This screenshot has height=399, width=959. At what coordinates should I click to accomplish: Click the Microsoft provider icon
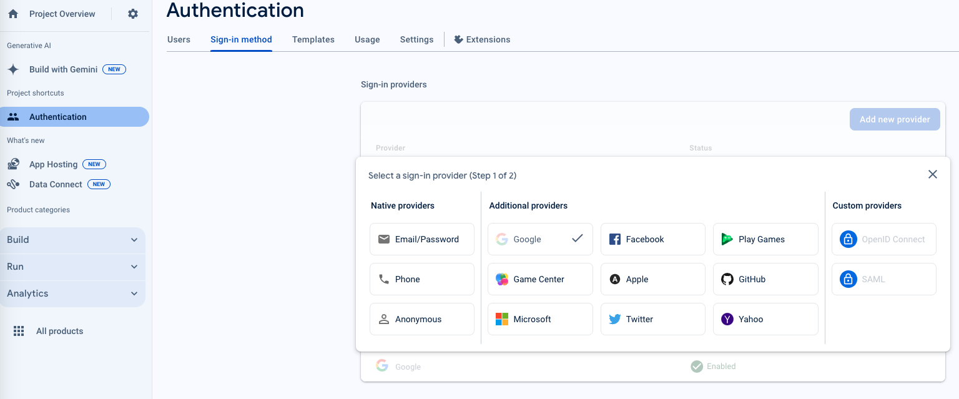click(x=502, y=319)
